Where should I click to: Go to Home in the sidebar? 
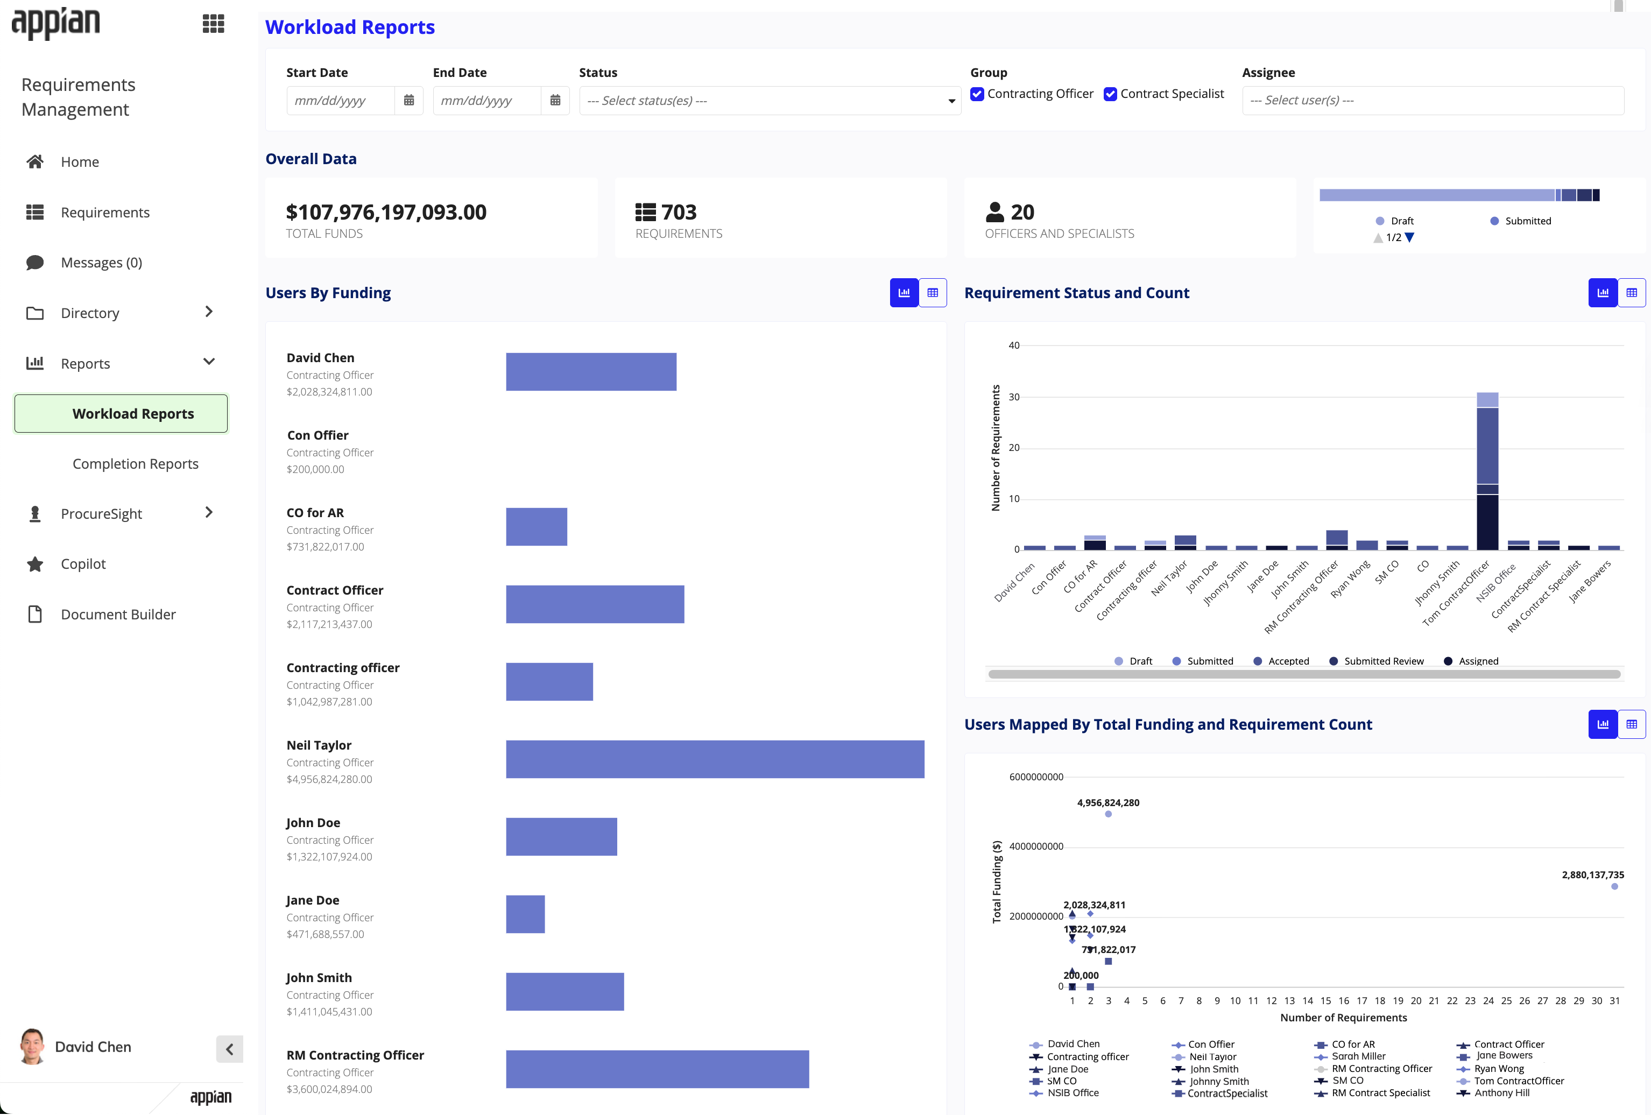click(x=80, y=162)
